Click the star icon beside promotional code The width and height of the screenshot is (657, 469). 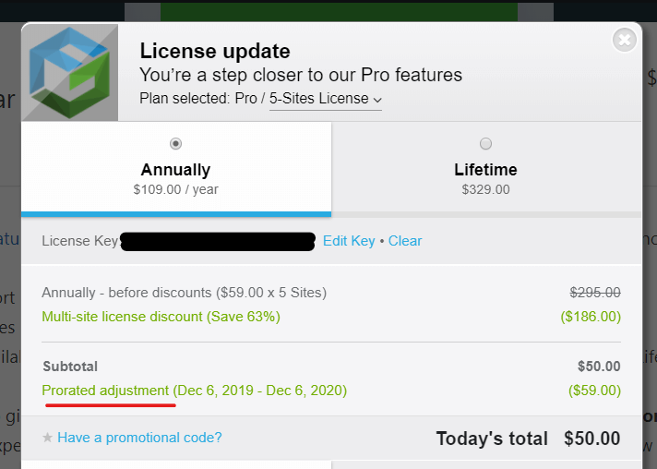47,438
